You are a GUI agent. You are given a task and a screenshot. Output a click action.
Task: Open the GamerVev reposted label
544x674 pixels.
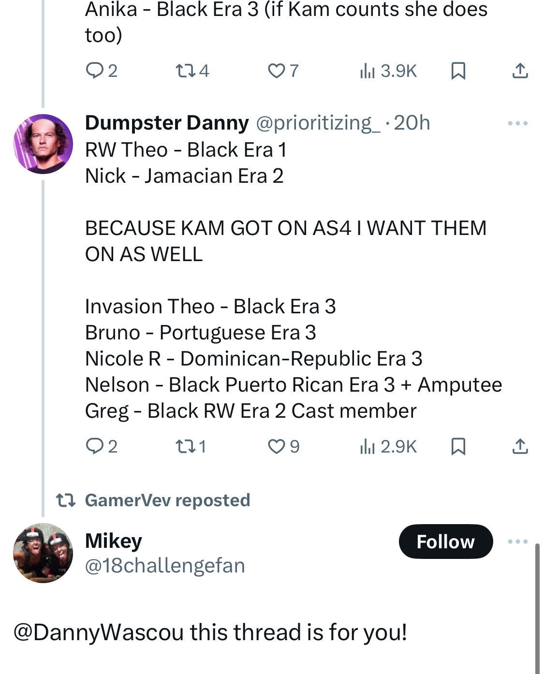(167, 500)
